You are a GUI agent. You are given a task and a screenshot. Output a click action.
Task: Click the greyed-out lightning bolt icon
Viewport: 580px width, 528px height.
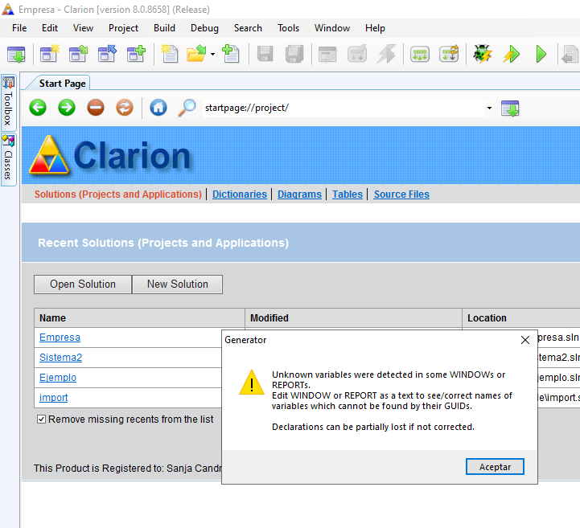[x=386, y=54]
